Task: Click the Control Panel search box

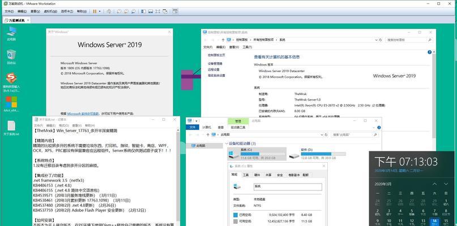Action: point(409,40)
